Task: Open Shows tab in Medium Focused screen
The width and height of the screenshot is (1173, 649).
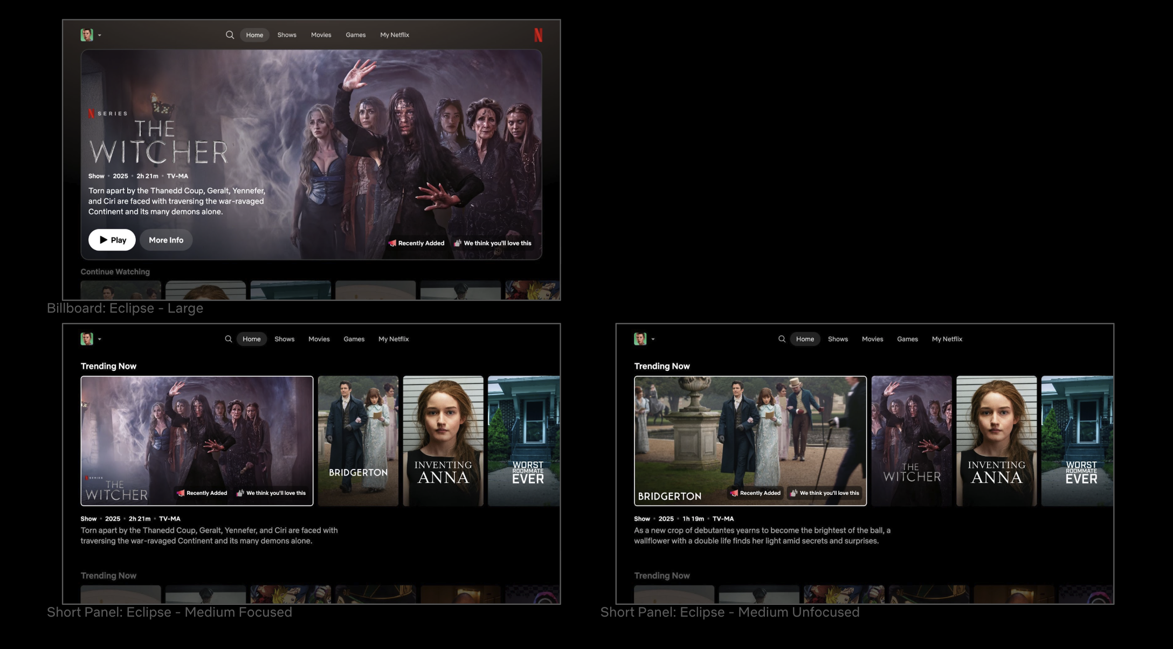Action: [x=284, y=339]
